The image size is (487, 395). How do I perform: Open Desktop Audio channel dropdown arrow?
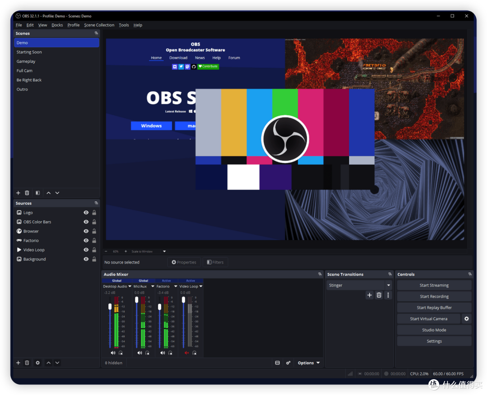click(x=130, y=286)
